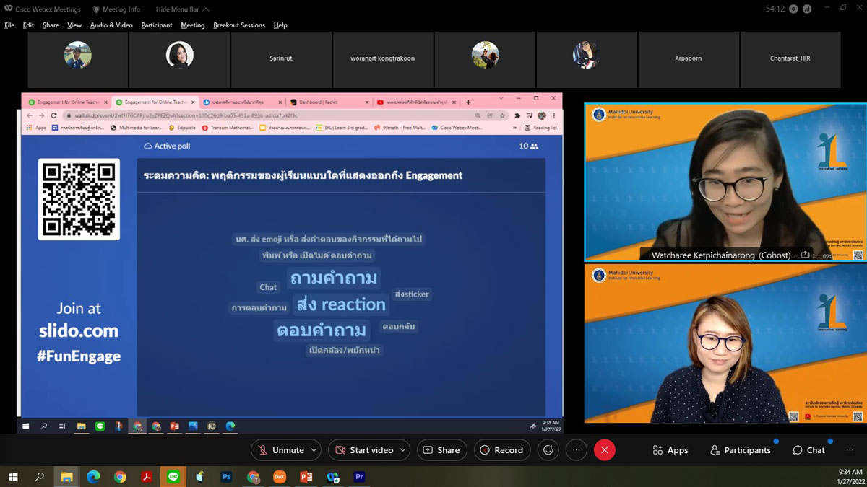Viewport: 867px width, 487px height.
Task: Click Photoshop icon in Windows taskbar
Action: coord(226,477)
